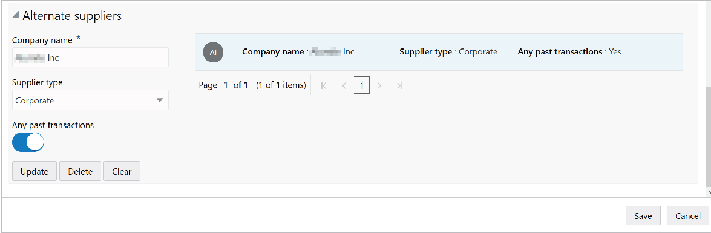Collapse the Alternate suppliers section
711x233 pixels.
[x=15, y=16]
